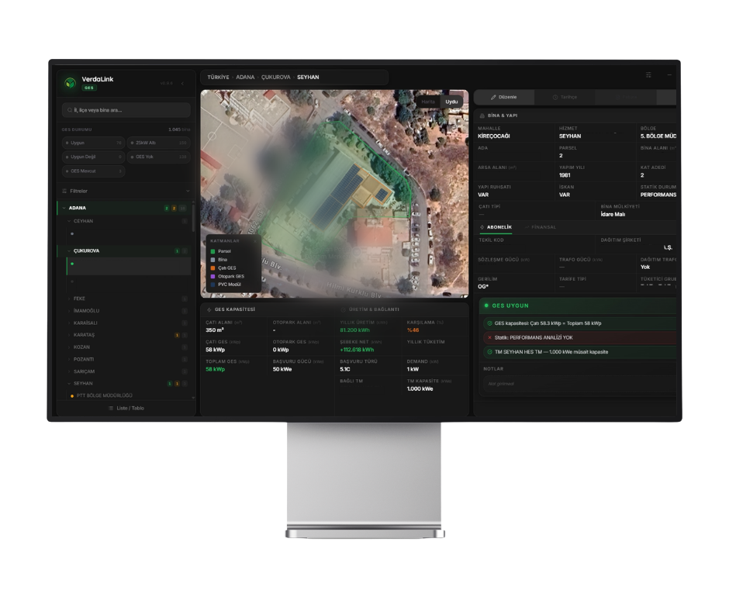Image resolution: width=729 pixels, height=611 pixels.
Task: Close the KATMANLAR legend panel
Action: coord(255,241)
